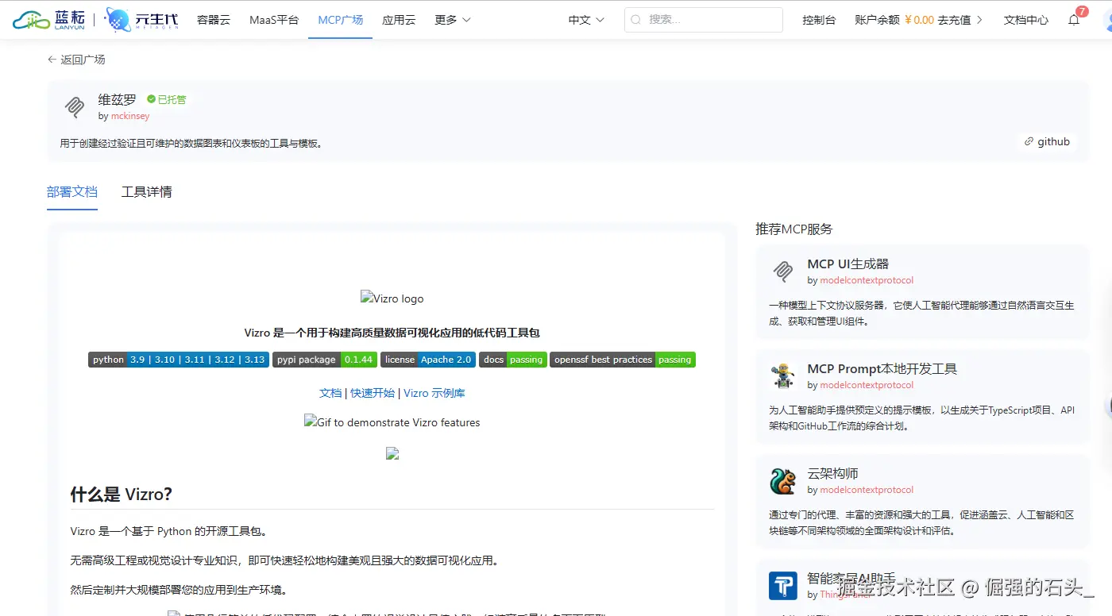Click the MCP UI生成器 service icon
The height and width of the screenshot is (616, 1112).
point(782,271)
